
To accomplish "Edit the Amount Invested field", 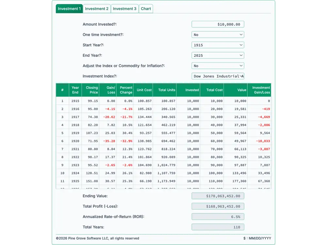I will pos(218,24).
